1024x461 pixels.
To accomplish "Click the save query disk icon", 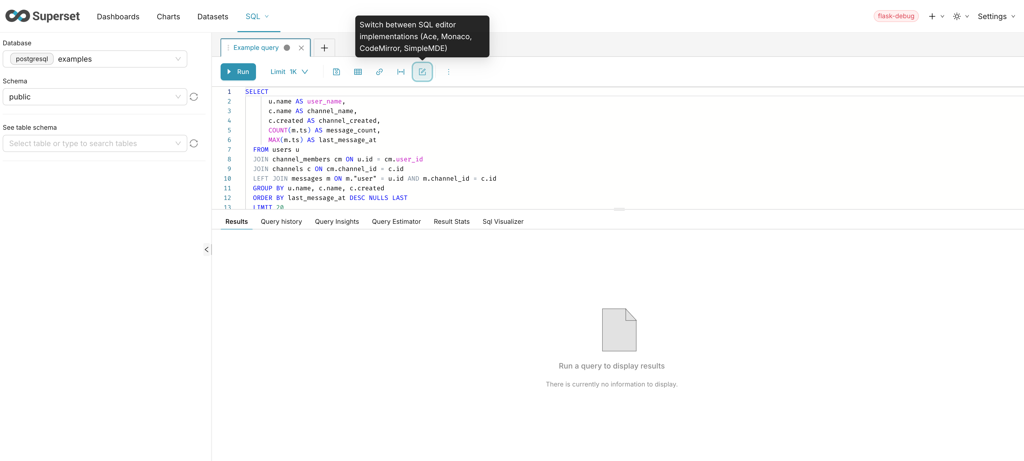I will pyautogui.click(x=336, y=72).
